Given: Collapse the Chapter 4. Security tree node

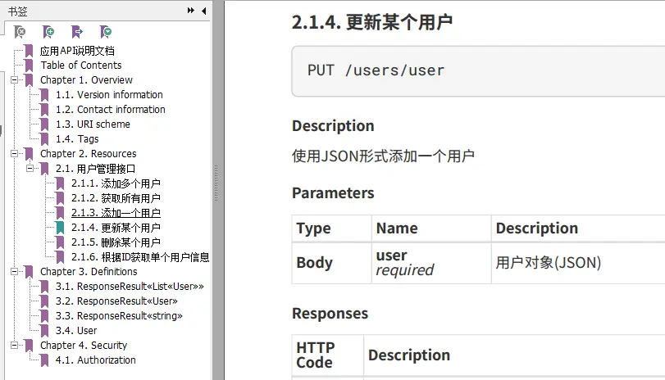Looking at the screenshot, I should pyautogui.click(x=14, y=346).
